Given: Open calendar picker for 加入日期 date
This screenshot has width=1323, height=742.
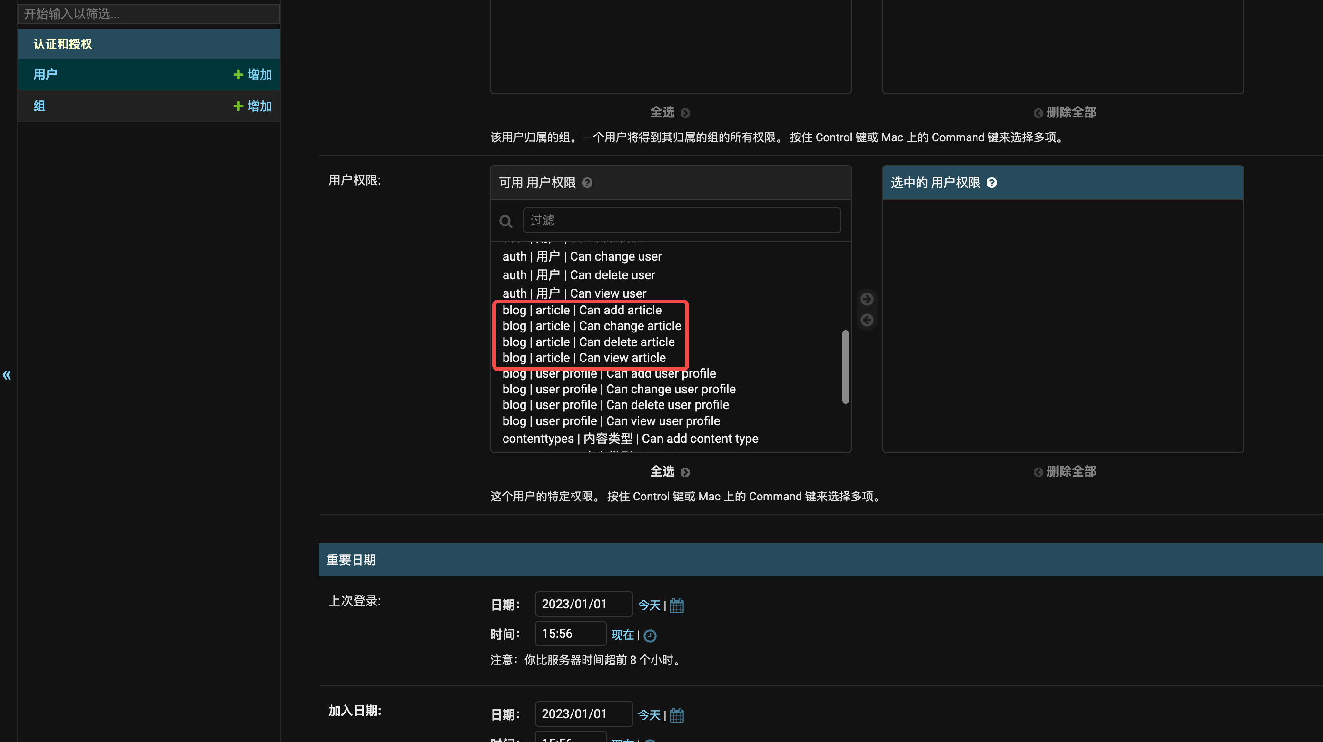Looking at the screenshot, I should pyautogui.click(x=676, y=715).
